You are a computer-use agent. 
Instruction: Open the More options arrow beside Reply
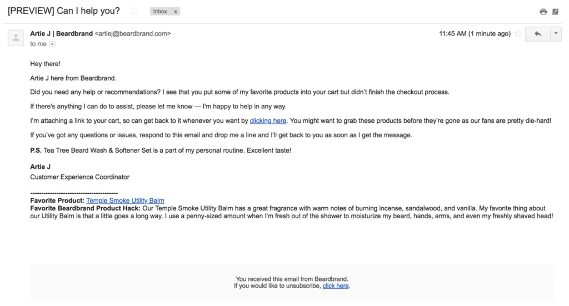coord(556,34)
